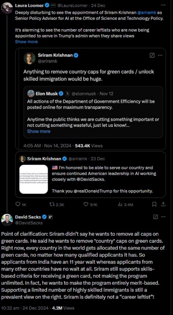Image resolution: width=173 pixels, height=315 pixels.
Task: Open more options on David Sacks post
Action: (x=163, y=217)
